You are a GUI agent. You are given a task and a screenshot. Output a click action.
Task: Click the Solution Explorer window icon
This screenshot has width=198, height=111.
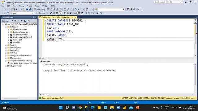click(128, 10)
